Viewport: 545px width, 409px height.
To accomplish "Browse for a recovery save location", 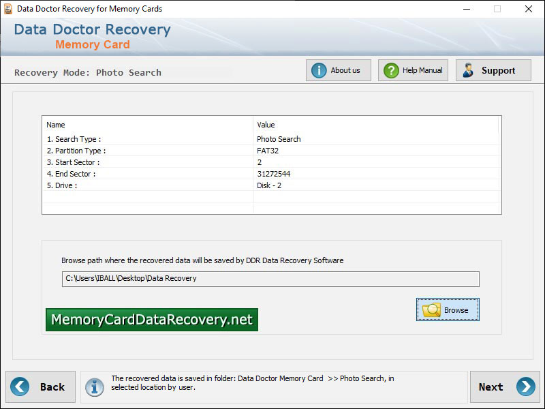I will click(448, 309).
